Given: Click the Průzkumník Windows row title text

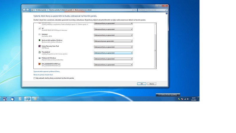Looking at the screenshot, I should click(49, 58).
